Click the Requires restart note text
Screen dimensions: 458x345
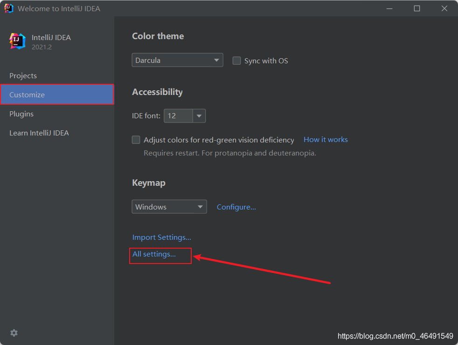(x=230, y=153)
